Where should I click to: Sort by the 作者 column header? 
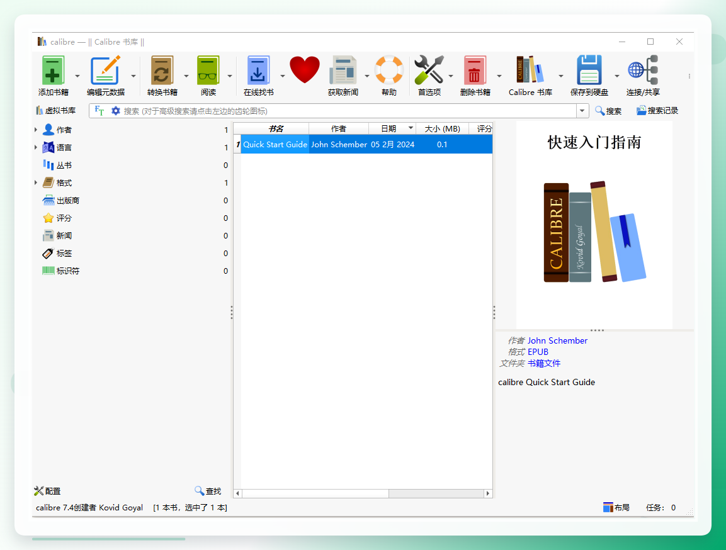pyautogui.click(x=339, y=128)
